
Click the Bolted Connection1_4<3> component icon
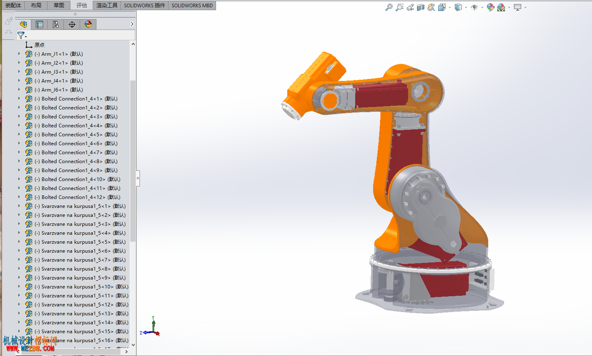(x=29, y=116)
